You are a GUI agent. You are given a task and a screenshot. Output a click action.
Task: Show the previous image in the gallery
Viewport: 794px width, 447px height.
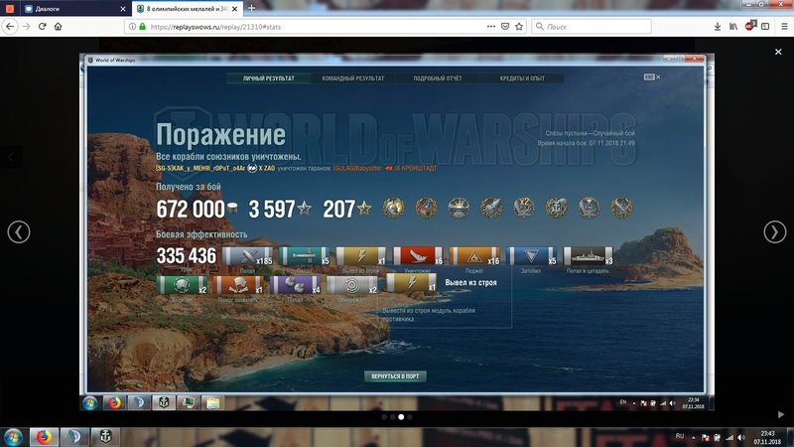(x=19, y=232)
